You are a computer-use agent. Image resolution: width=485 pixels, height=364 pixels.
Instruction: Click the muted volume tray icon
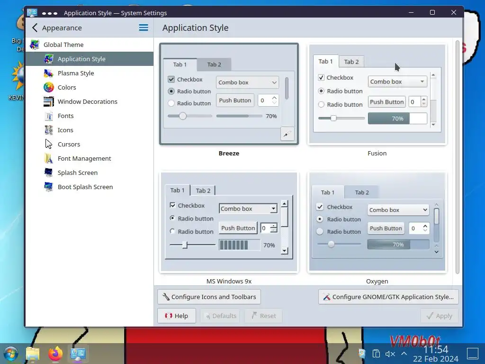pyautogui.click(x=390, y=354)
